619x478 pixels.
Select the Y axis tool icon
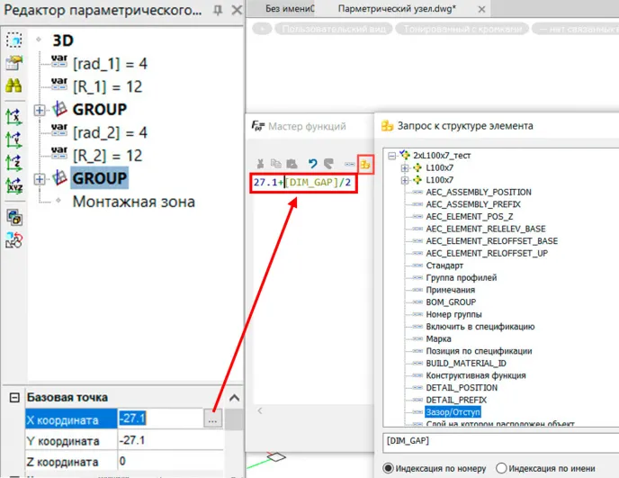tap(14, 140)
